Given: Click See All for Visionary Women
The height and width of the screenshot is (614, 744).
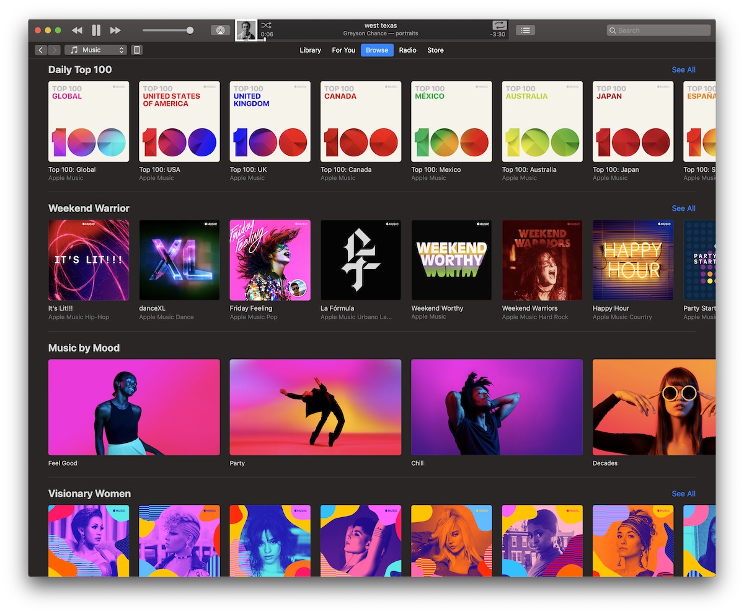Looking at the screenshot, I should pos(683,494).
